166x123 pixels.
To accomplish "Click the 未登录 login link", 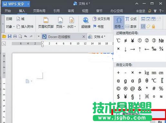I will tap(141, 11).
